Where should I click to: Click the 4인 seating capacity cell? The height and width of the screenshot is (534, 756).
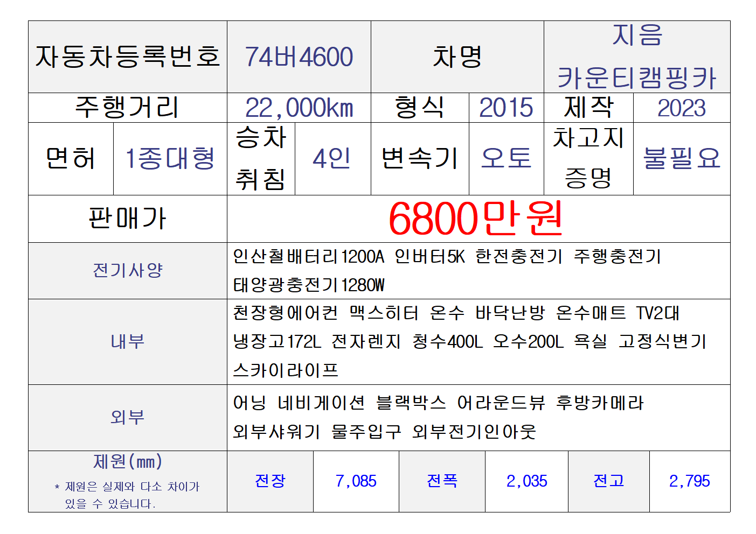(x=332, y=159)
